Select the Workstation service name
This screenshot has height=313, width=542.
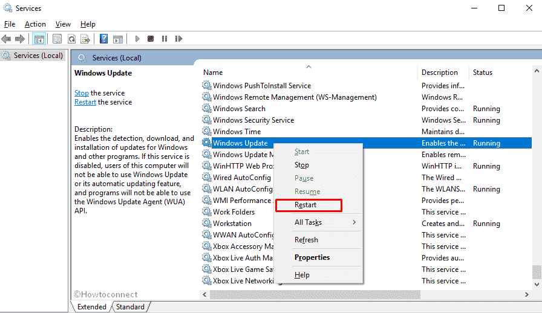click(232, 223)
